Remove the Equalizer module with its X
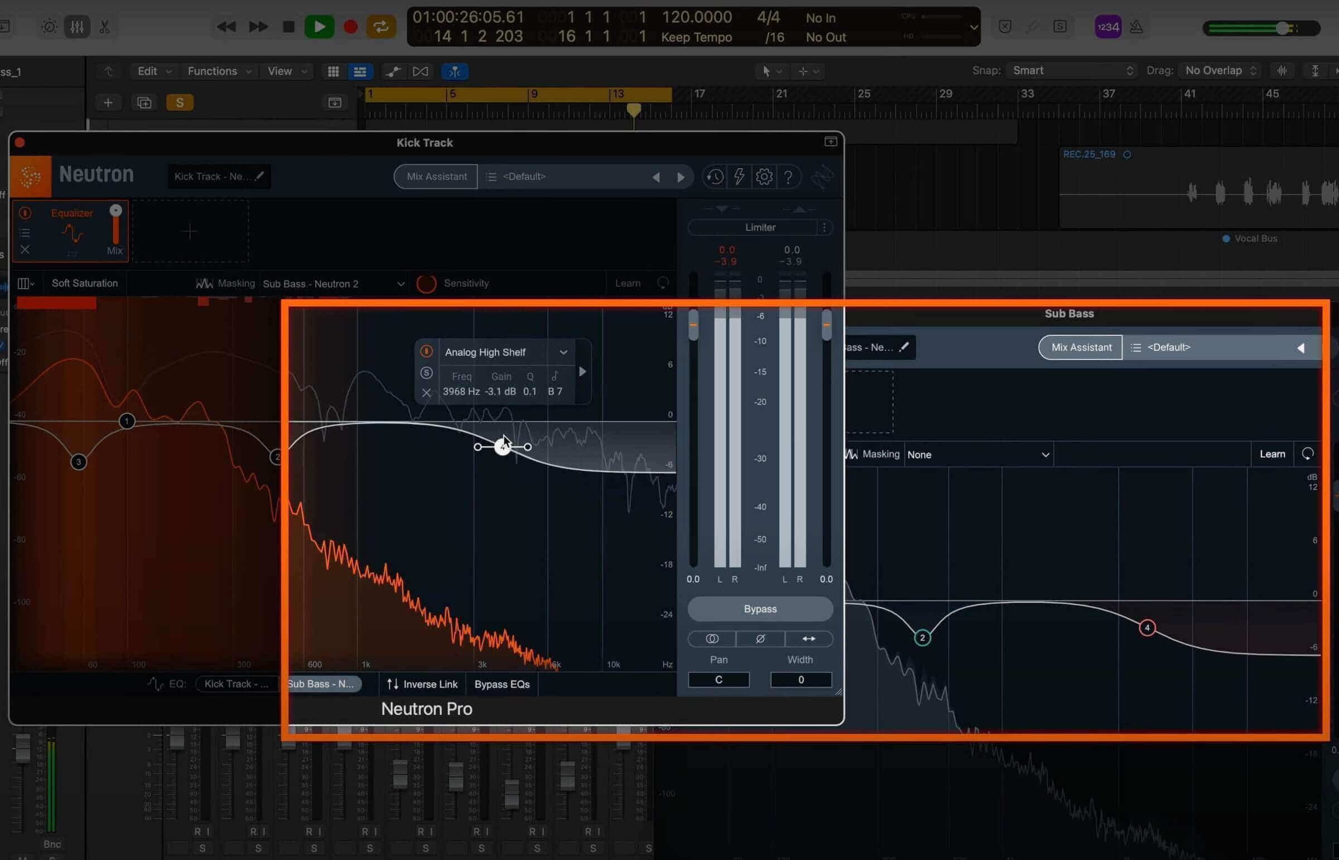 pyautogui.click(x=25, y=249)
